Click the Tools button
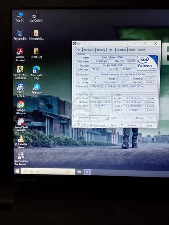This screenshot has height=225, width=169. pos(114,125)
